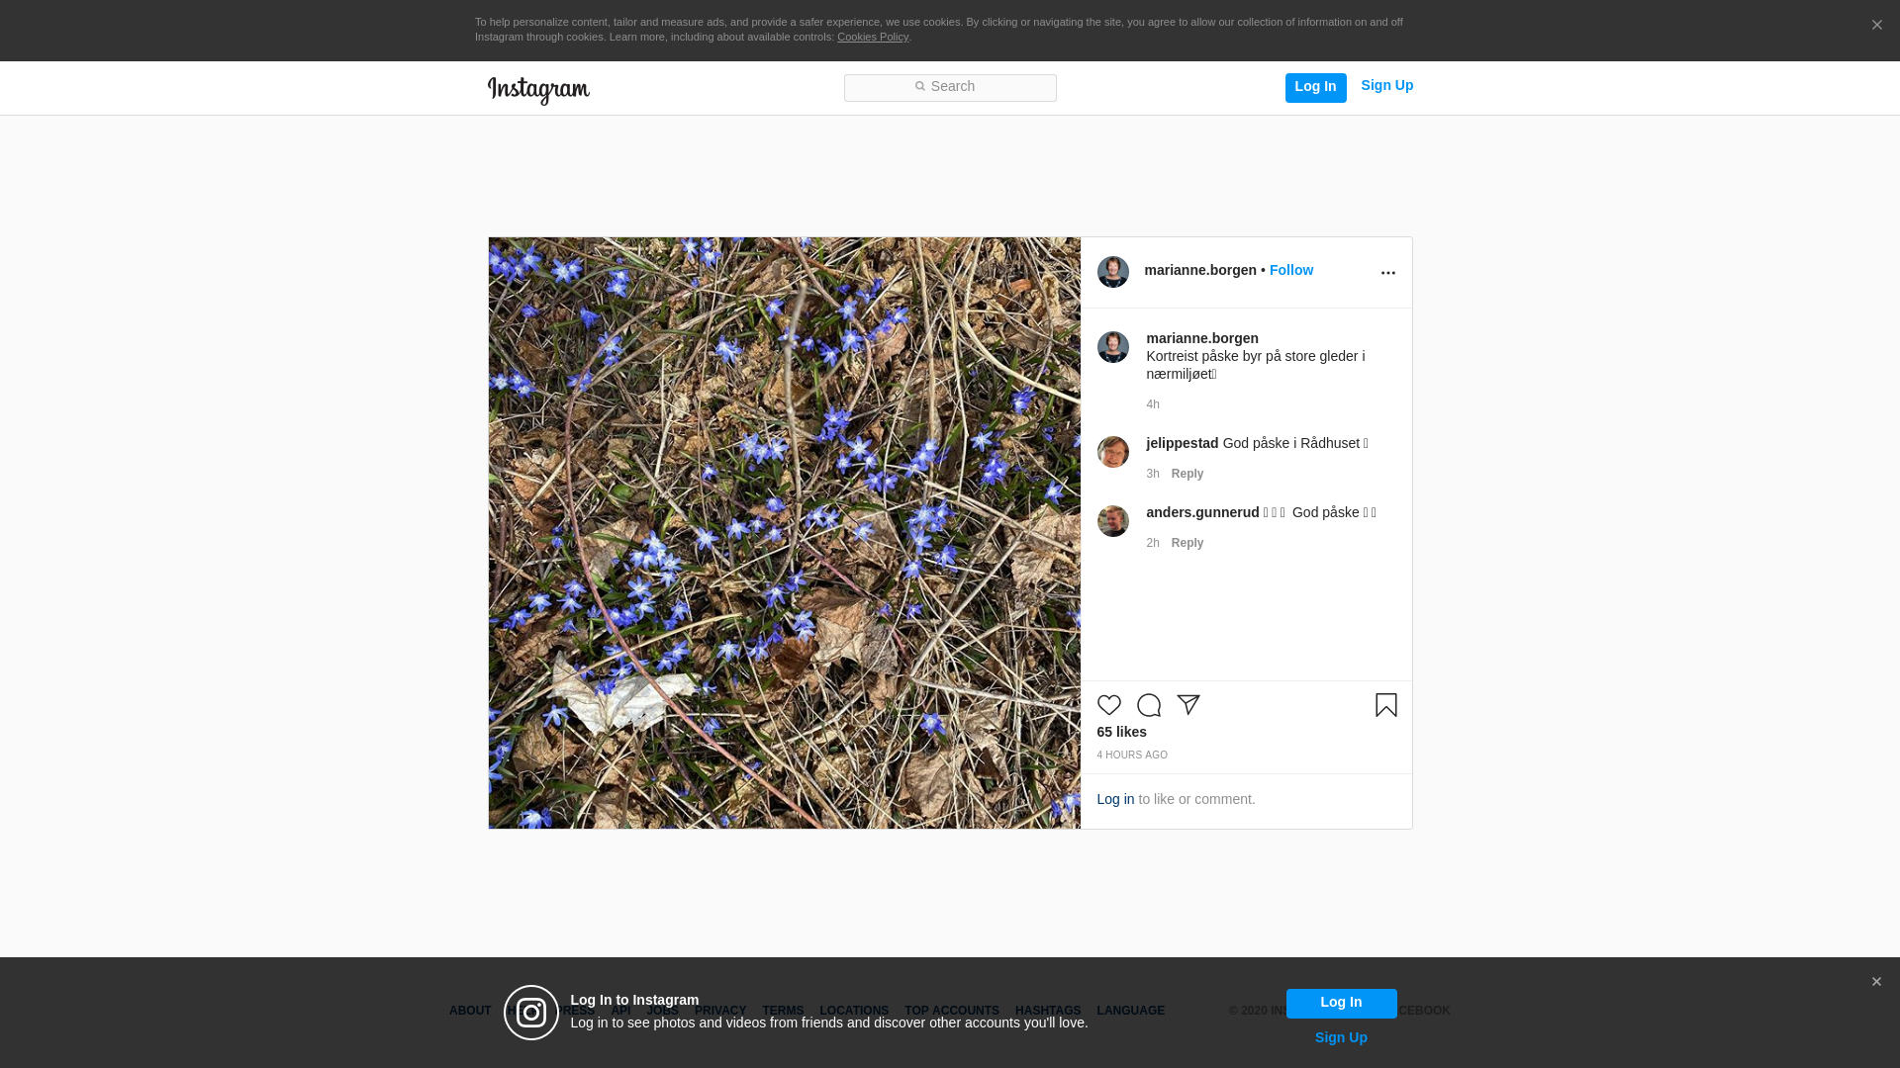Open the LOCATIONS footer link

(x=854, y=1011)
